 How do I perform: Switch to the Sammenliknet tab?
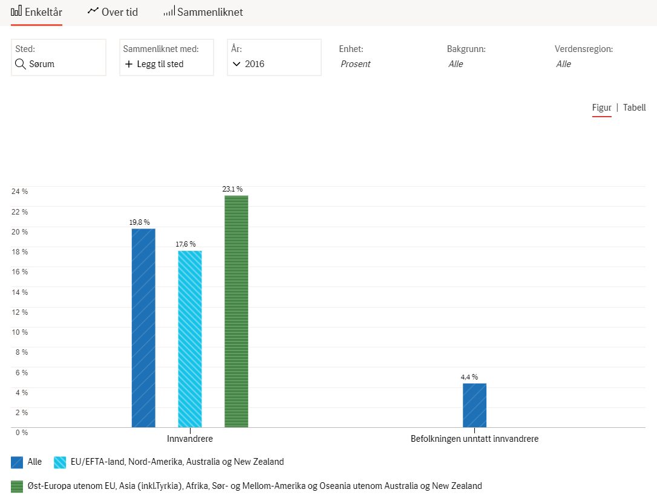point(203,12)
